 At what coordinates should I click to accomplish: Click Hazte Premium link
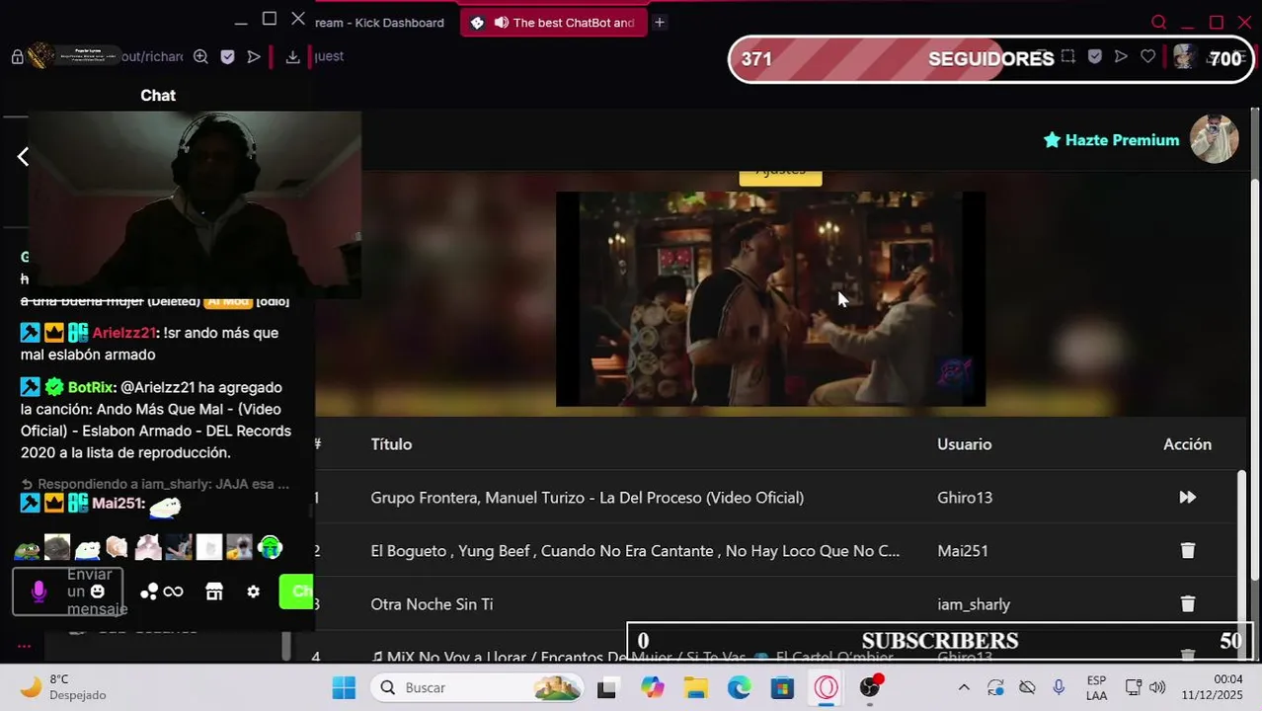coord(1111,140)
